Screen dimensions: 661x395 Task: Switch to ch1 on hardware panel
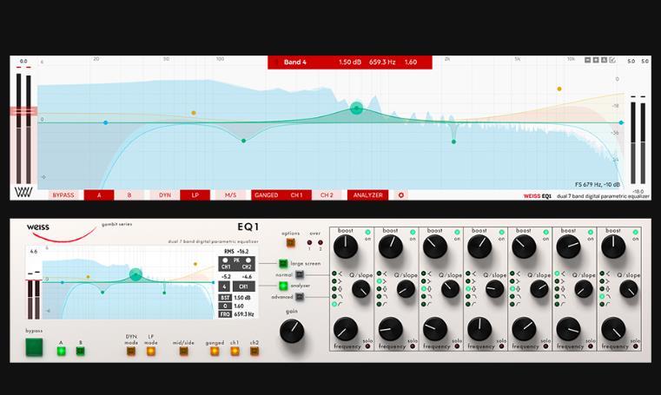tap(235, 352)
